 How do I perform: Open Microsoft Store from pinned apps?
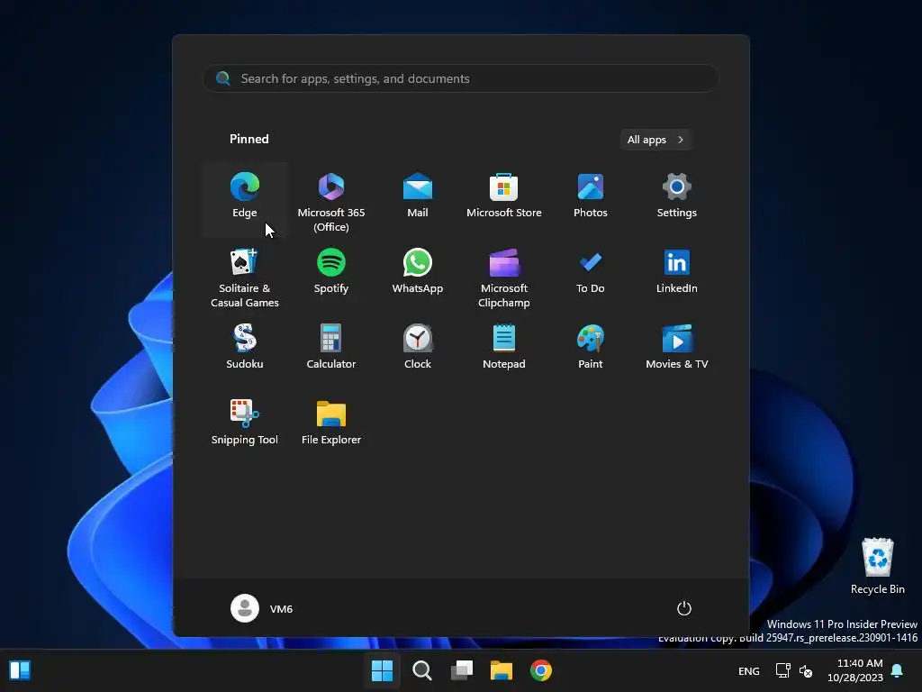(504, 198)
